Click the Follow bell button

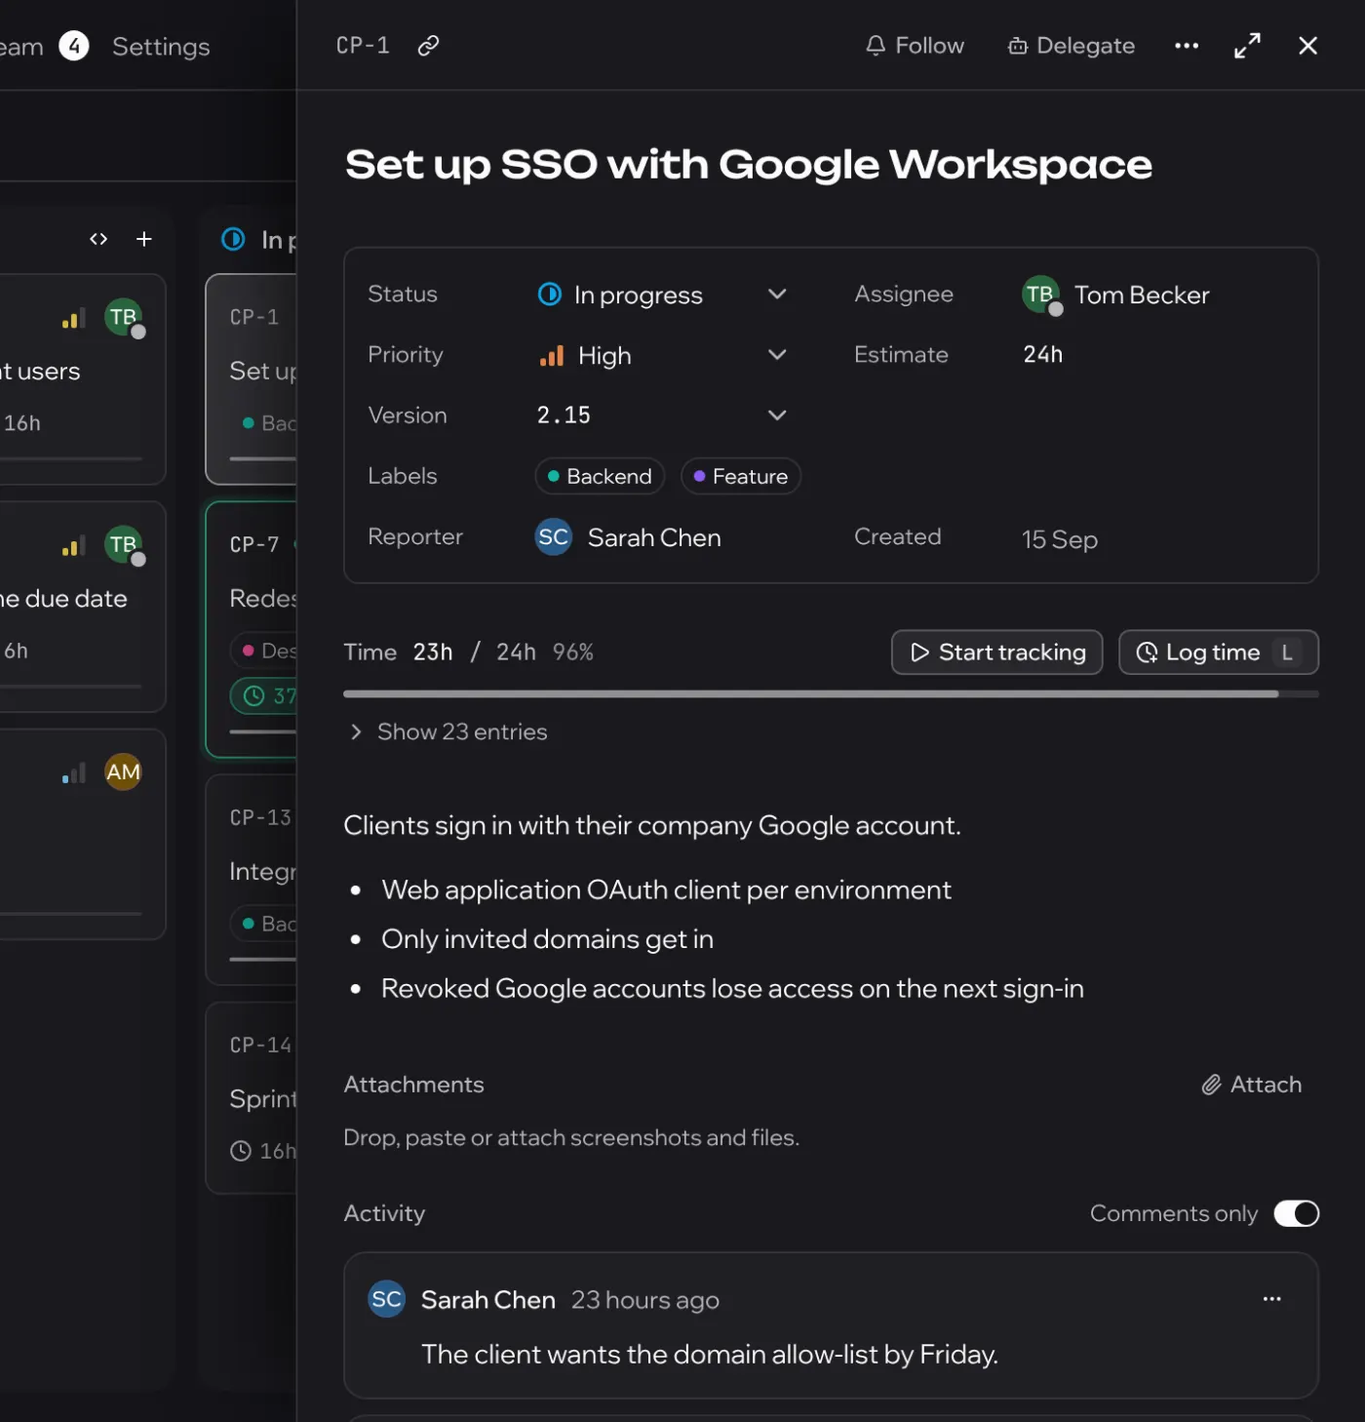point(915,46)
